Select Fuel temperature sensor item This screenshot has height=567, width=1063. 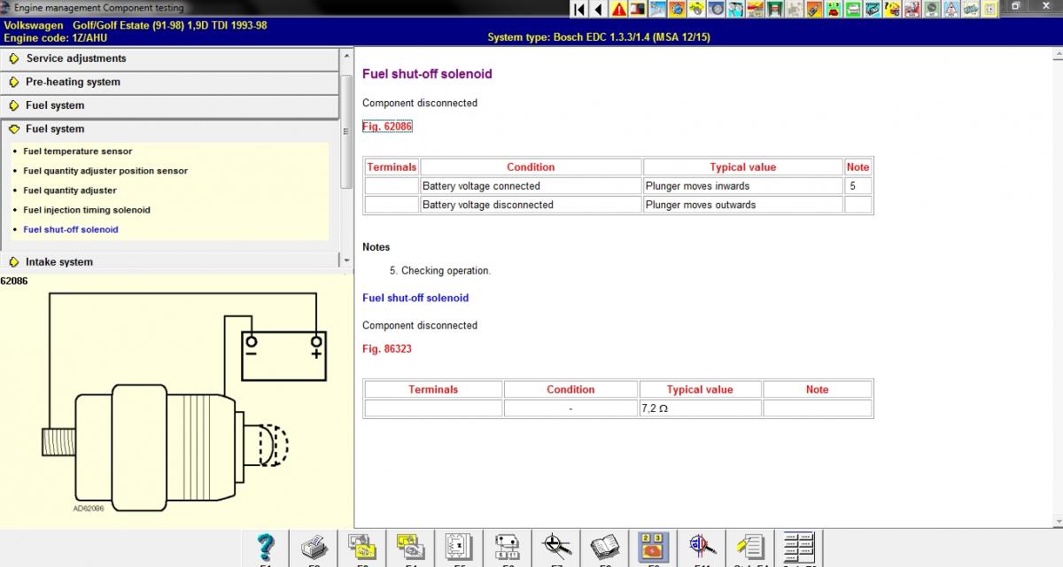[78, 151]
